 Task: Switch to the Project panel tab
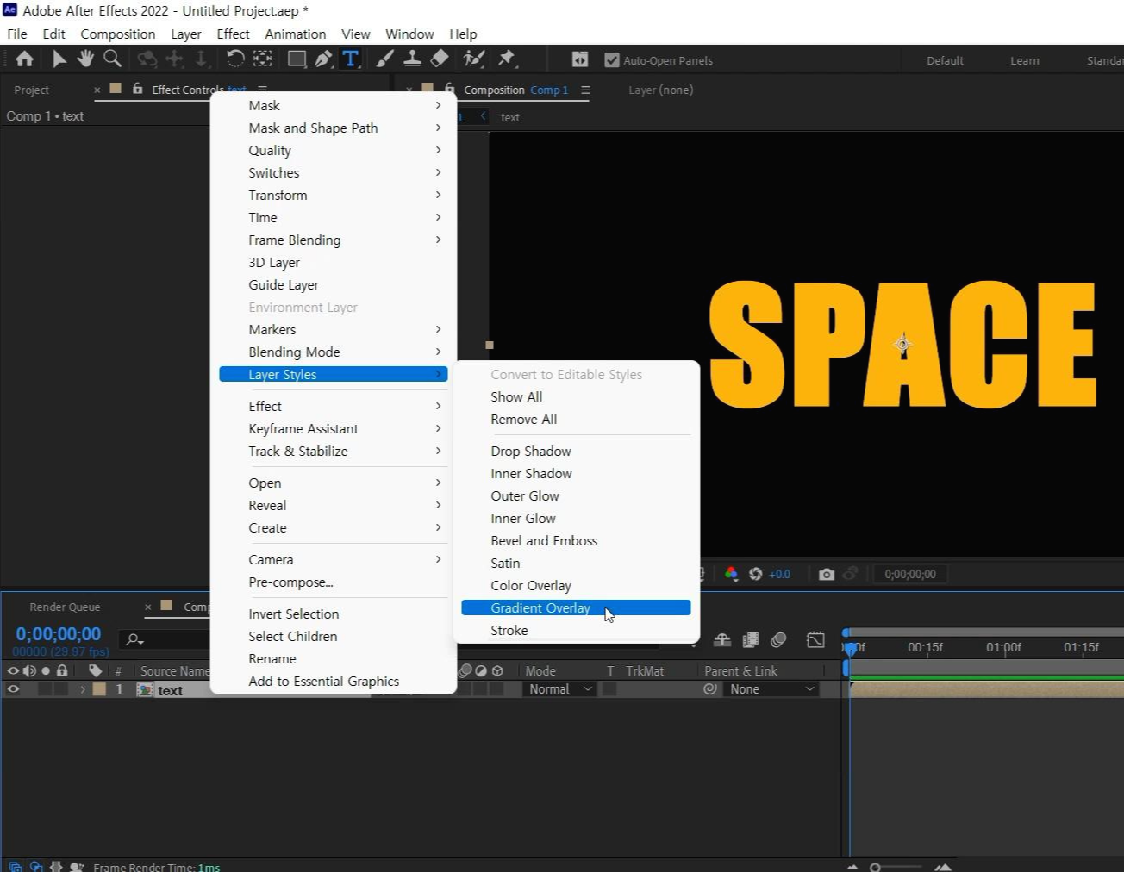32,90
